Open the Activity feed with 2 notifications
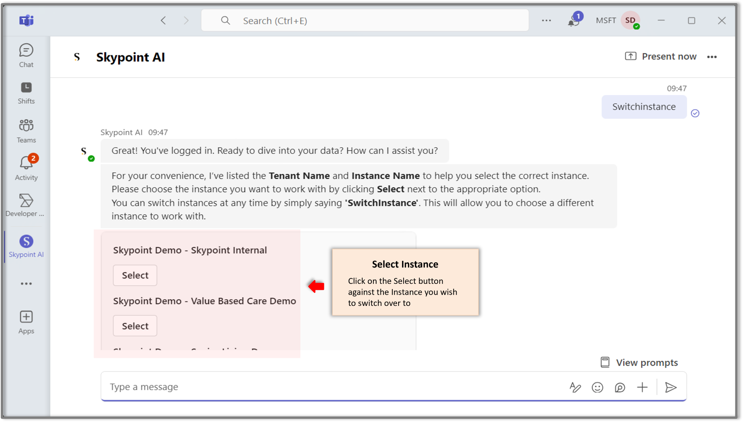743x422 pixels. pos(26,168)
